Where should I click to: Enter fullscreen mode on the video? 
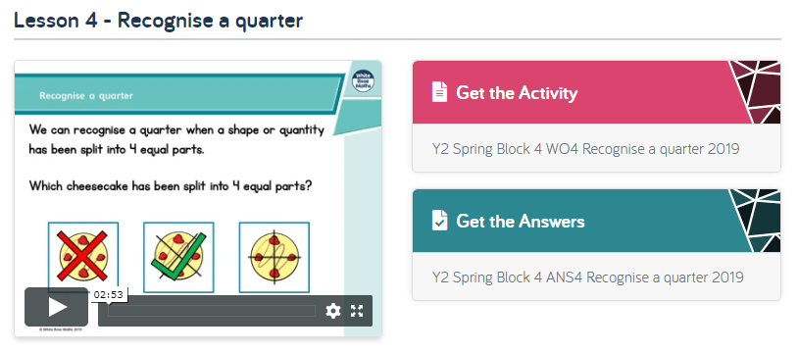coord(357,311)
